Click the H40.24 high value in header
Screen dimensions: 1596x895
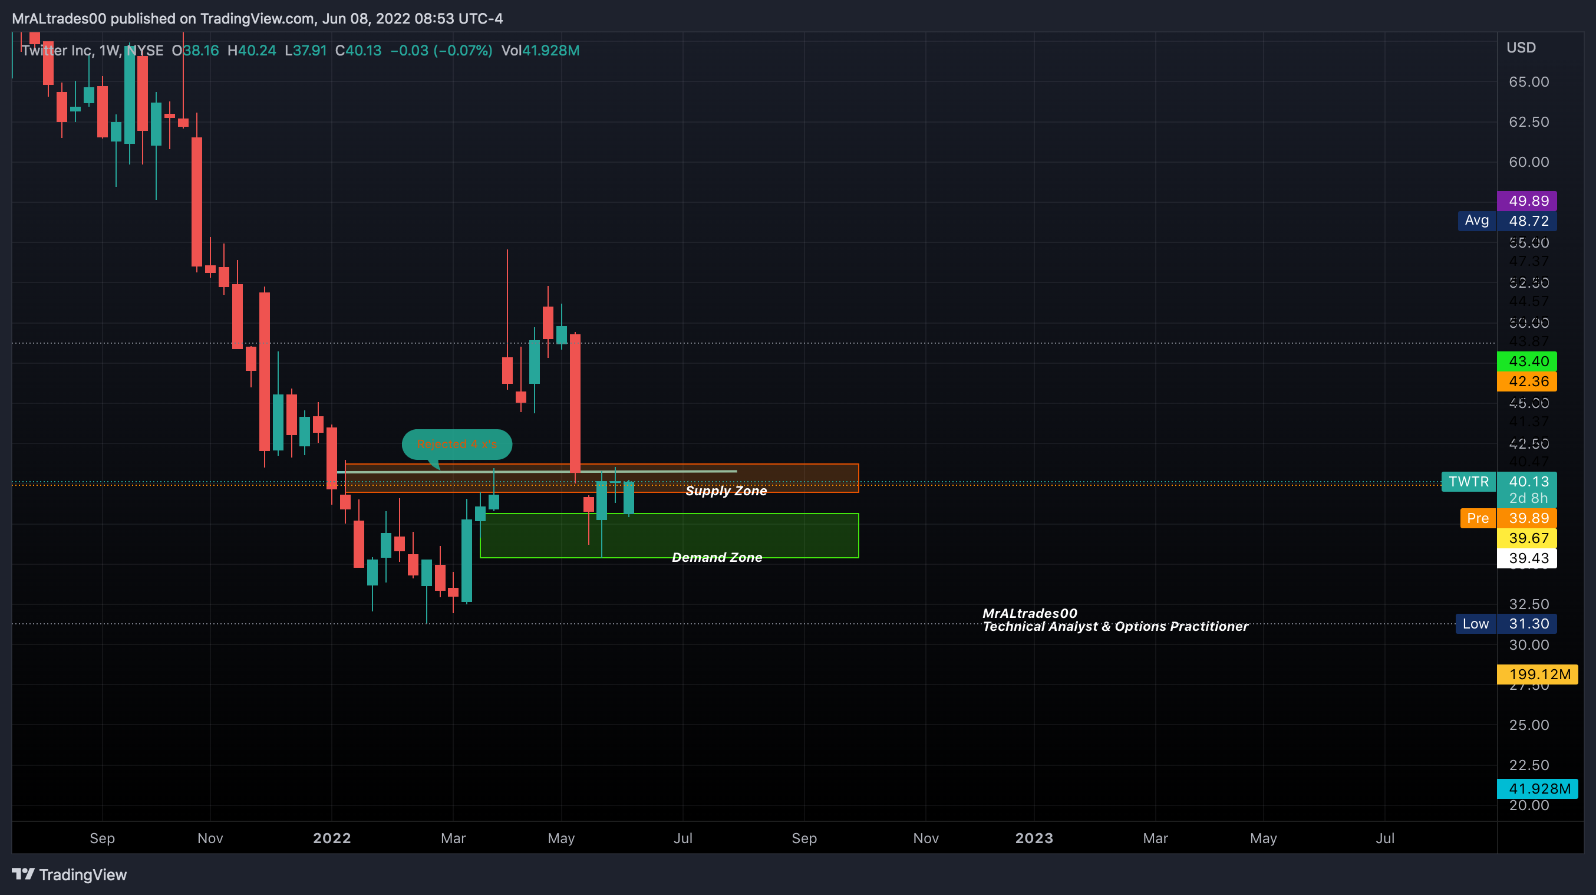click(252, 50)
